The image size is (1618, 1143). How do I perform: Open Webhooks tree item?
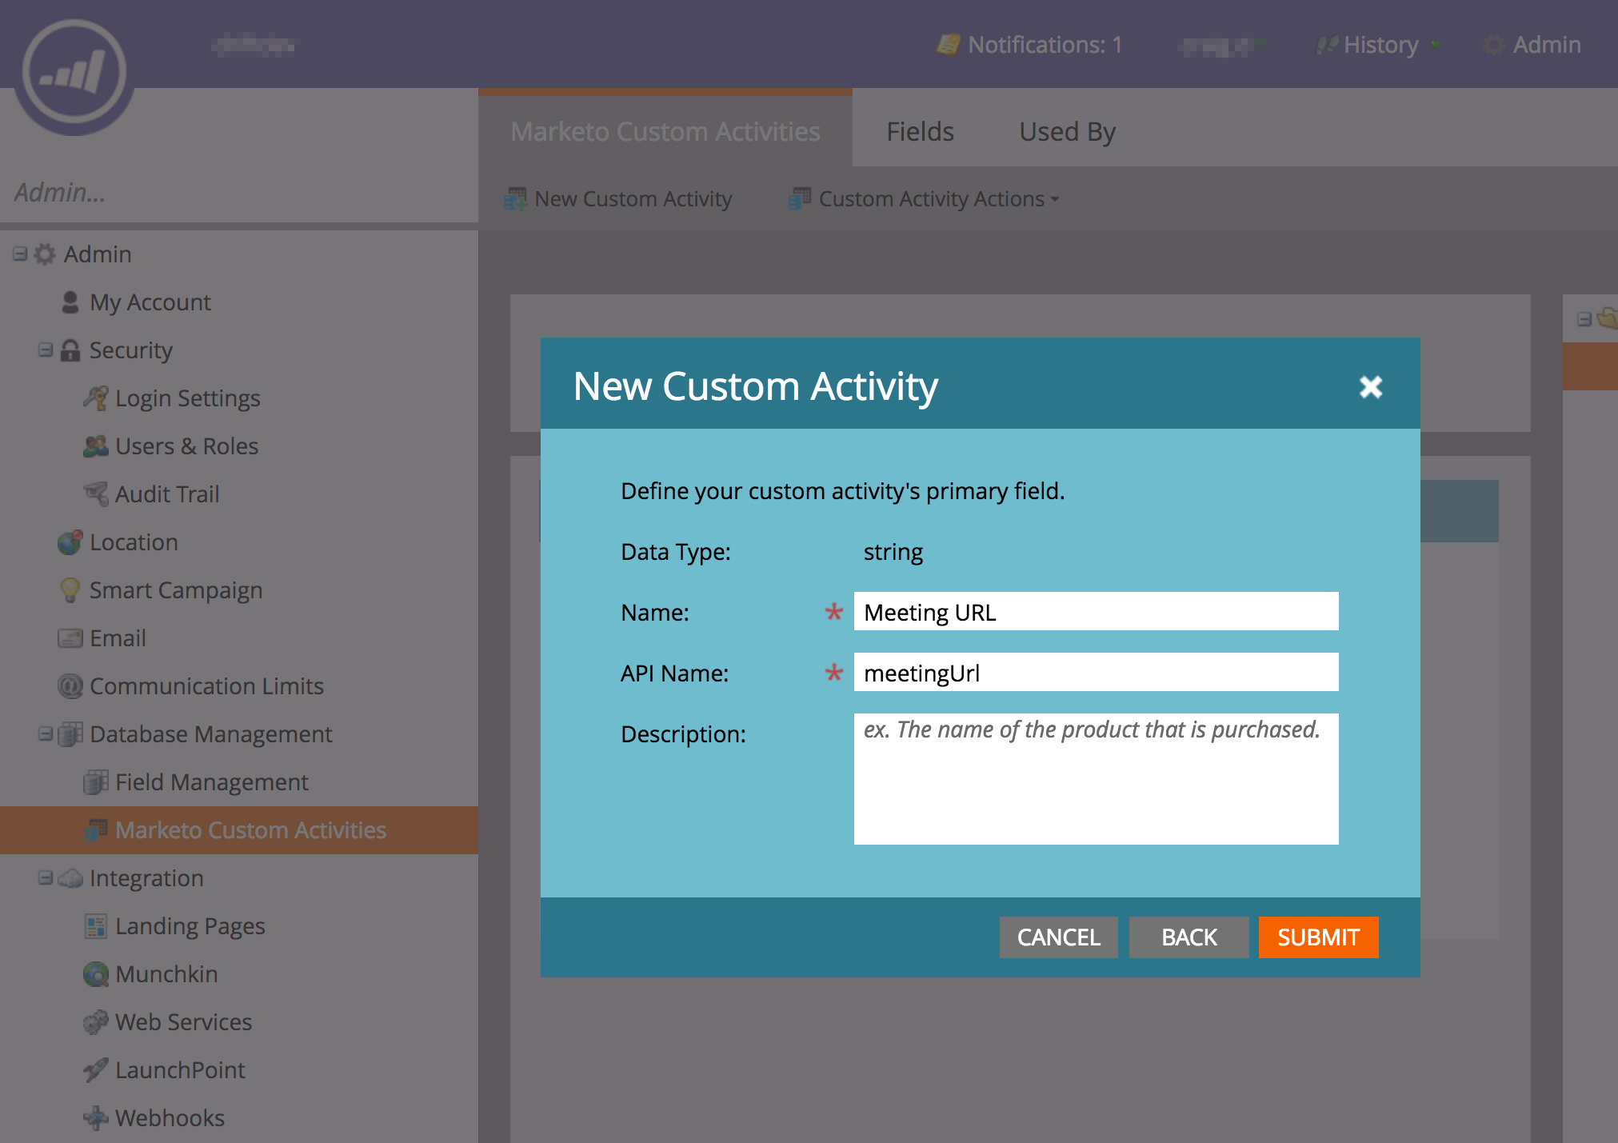pyautogui.click(x=170, y=1118)
